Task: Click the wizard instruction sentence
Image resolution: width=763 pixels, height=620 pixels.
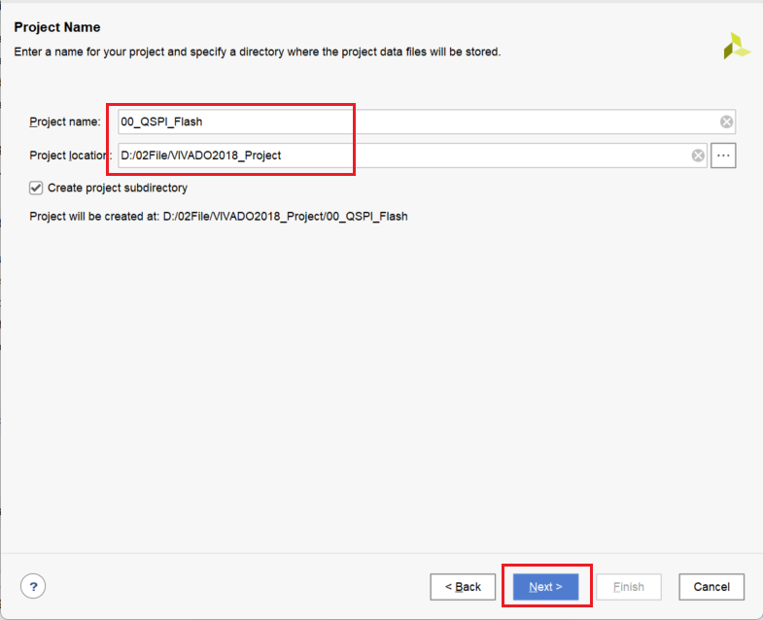Action: click(x=257, y=52)
